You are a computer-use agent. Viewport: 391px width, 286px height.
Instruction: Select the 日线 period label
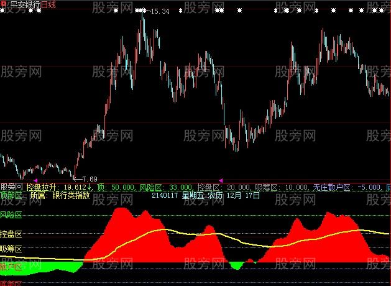48,4
